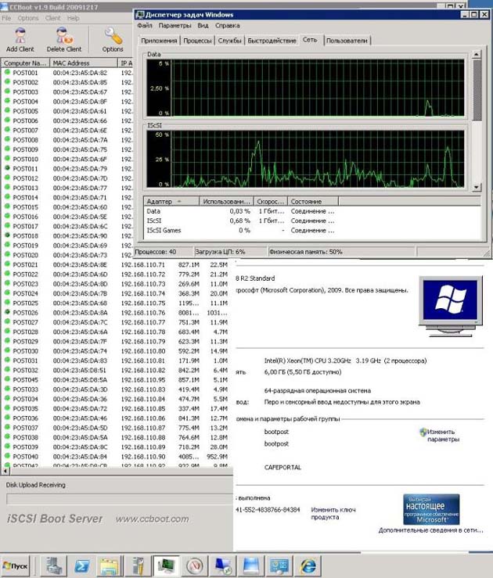Open Internet Explorer from the taskbar
This screenshot has width=493, height=578.
point(308,565)
